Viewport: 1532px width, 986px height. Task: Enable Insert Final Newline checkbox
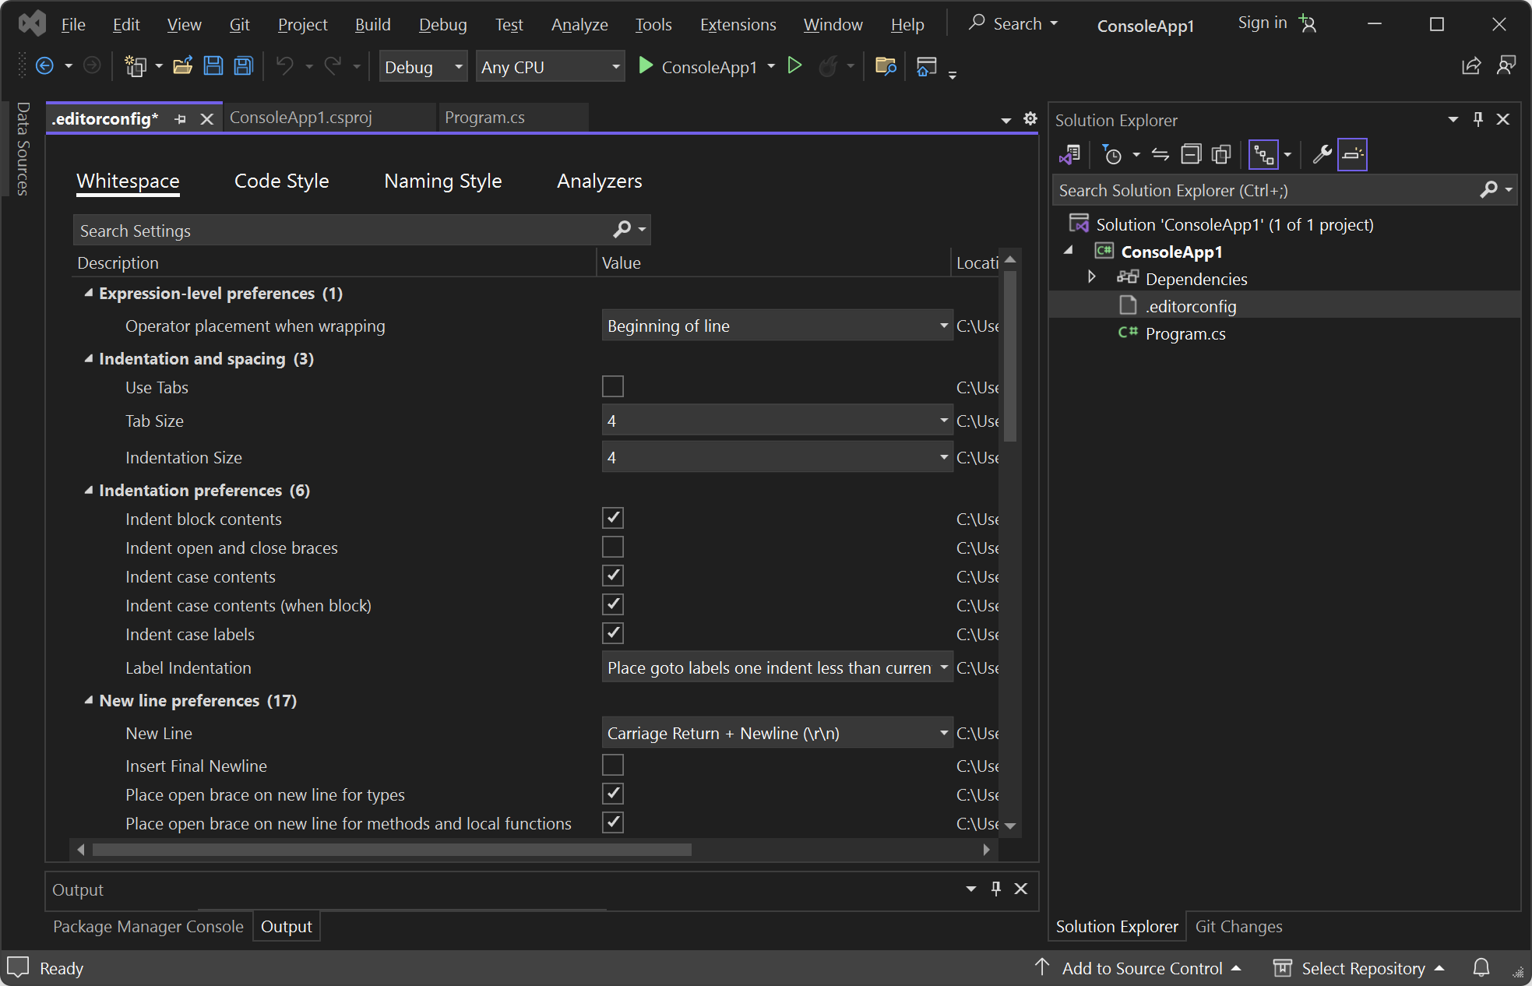pos(613,764)
